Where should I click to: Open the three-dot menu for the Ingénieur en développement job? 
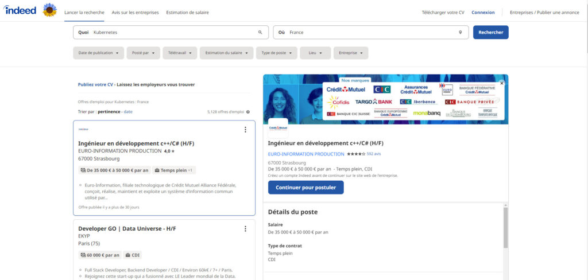[x=245, y=130]
